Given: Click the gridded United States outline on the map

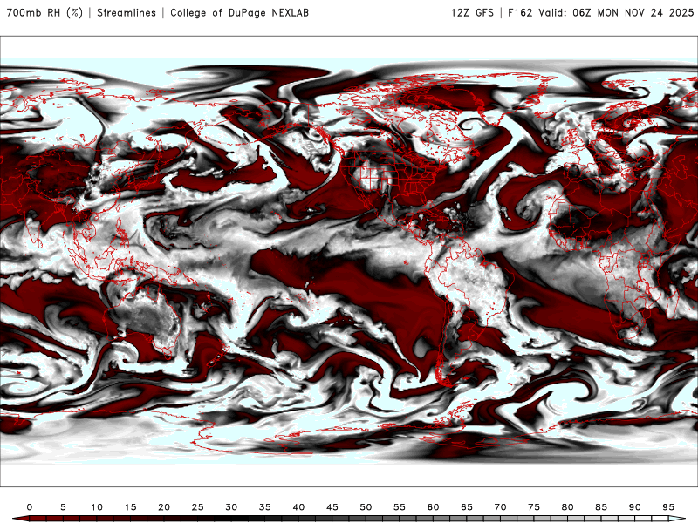Looking at the screenshot, I should 394,176.
